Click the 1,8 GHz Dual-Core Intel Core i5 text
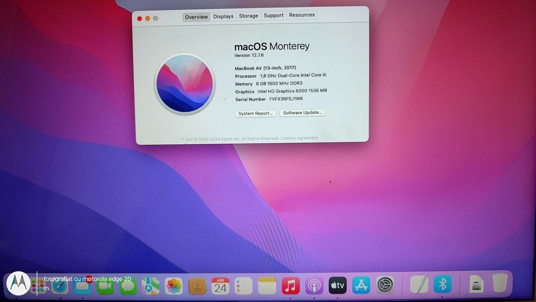The height and width of the screenshot is (302, 536). (293, 75)
